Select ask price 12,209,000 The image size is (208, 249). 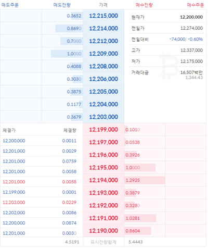click(103, 54)
